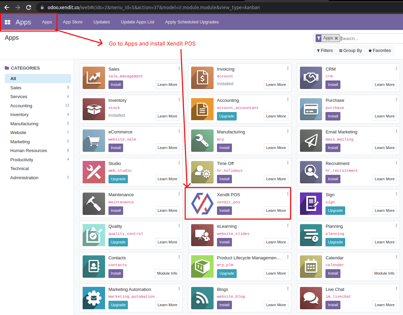This screenshot has height=315, width=403.
Task: Filter by Technical category
Action: point(38,168)
